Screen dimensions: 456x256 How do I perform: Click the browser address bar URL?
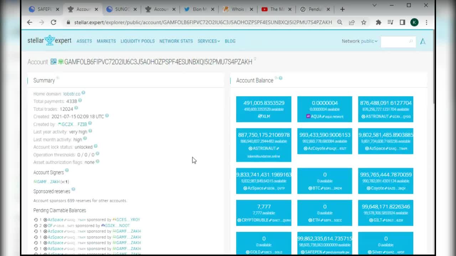203,22
